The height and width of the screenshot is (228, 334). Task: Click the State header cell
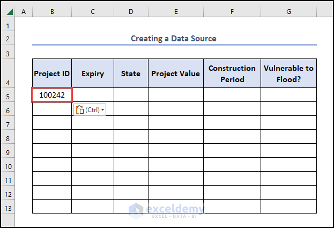point(131,73)
